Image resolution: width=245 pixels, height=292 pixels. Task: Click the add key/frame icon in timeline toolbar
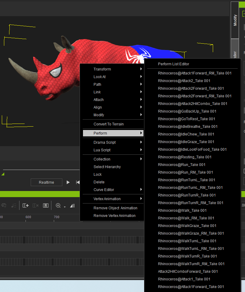coord(26,206)
